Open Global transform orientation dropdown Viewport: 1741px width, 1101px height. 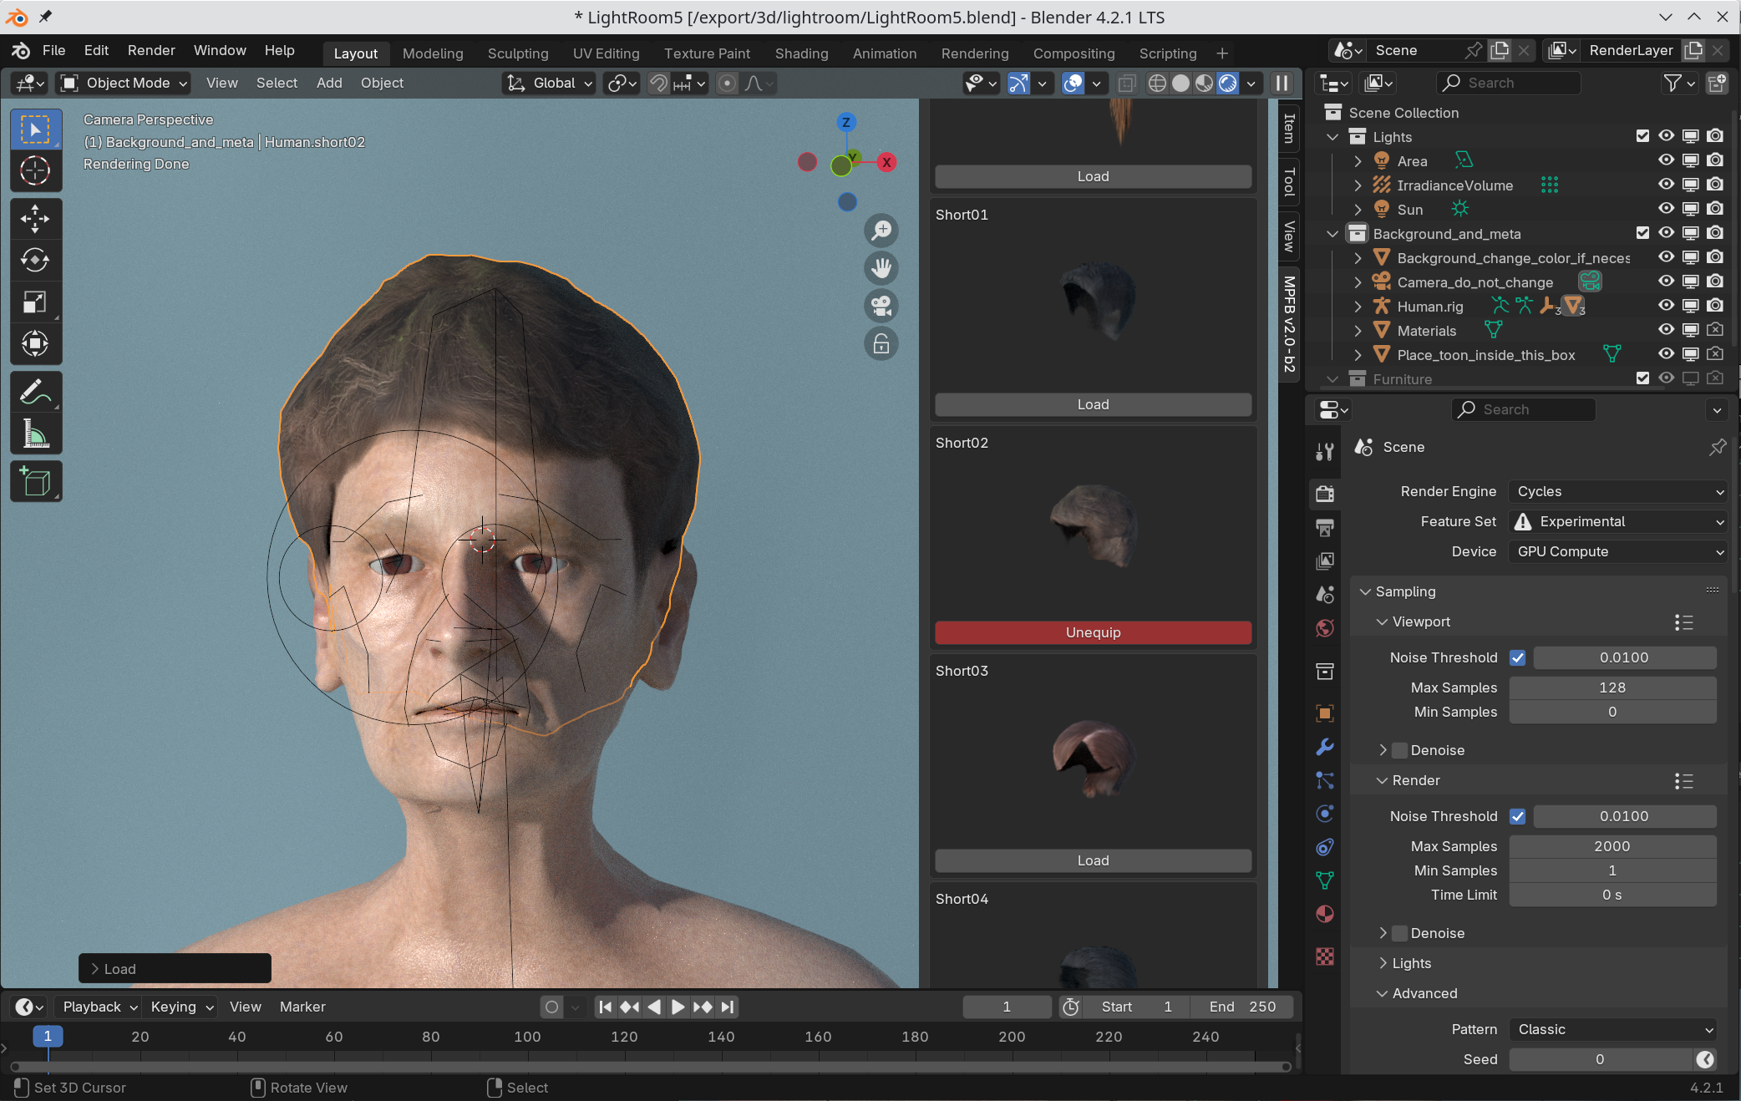tap(549, 83)
